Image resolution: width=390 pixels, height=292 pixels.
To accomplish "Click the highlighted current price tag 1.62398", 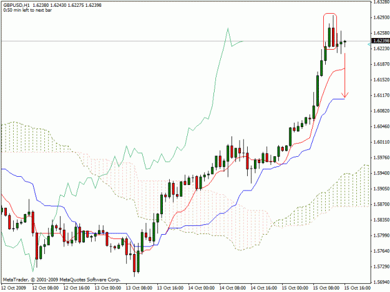I will pos(381,40).
